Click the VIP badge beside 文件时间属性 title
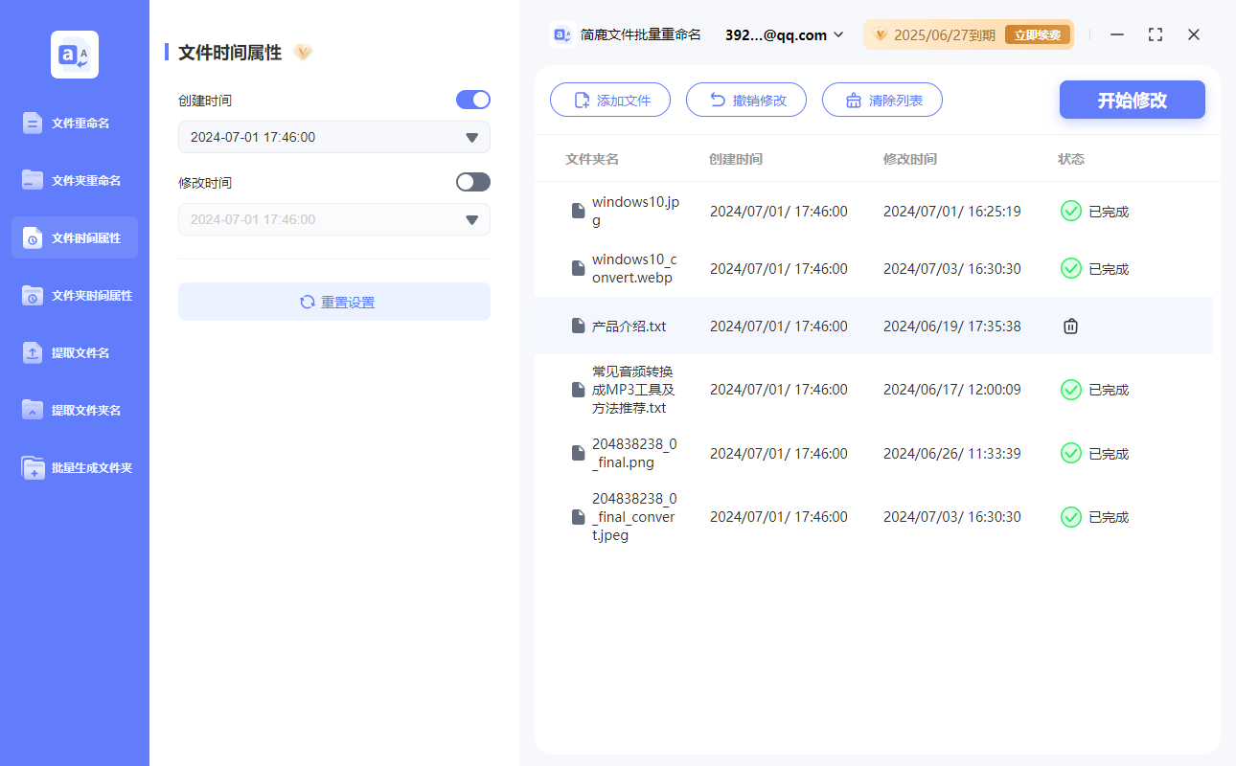 (x=303, y=53)
